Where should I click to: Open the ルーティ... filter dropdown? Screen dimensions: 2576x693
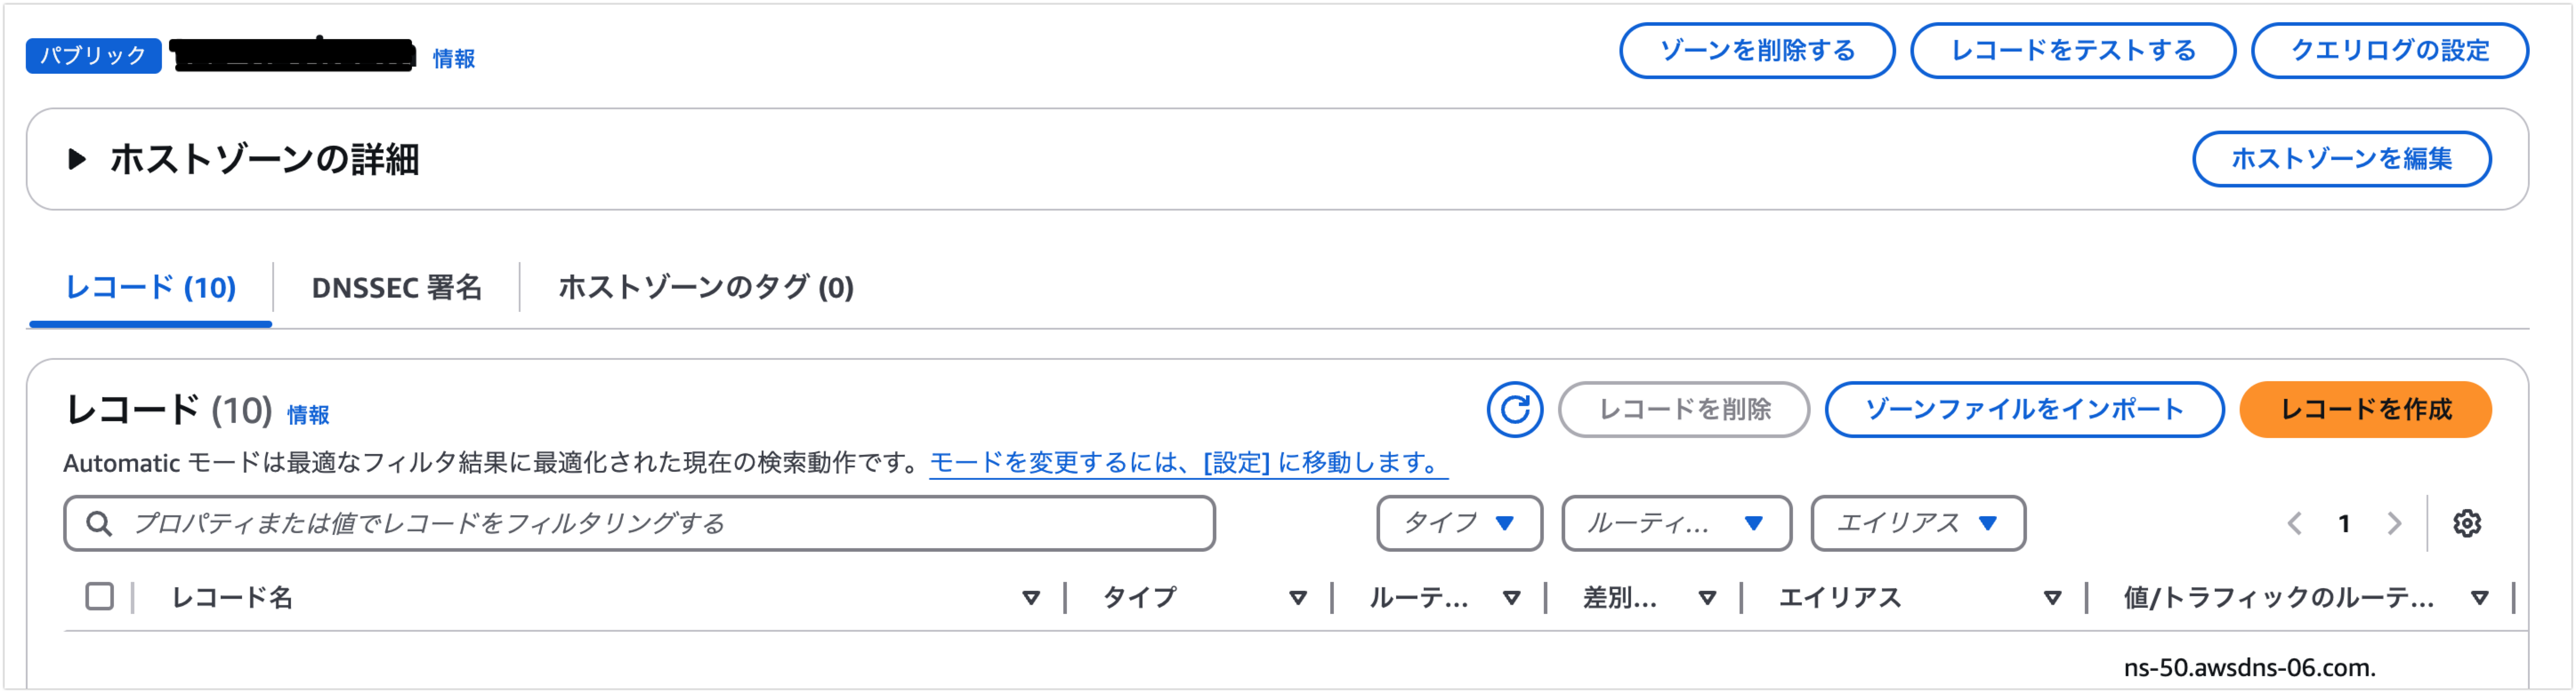[x=1676, y=523]
